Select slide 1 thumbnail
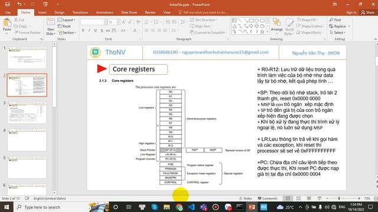The height and width of the screenshot is (212, 378). [x=27, y=58]
